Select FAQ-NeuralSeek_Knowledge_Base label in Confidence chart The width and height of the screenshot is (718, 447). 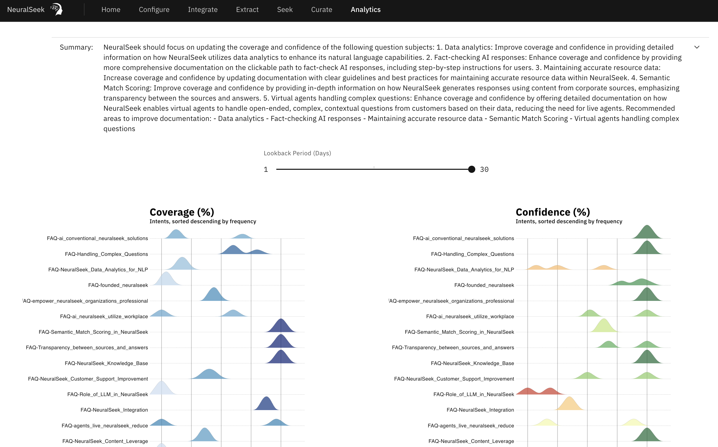coord(472,363)
